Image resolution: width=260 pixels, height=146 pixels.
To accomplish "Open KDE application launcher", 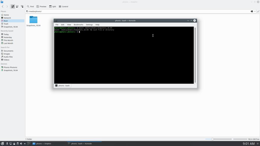I will click(x=2, y=143).
